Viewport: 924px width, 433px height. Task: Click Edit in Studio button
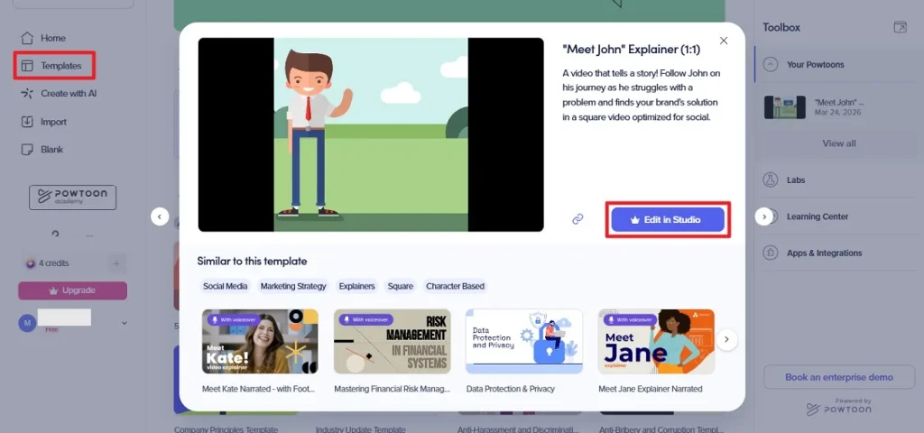[668, 220]
